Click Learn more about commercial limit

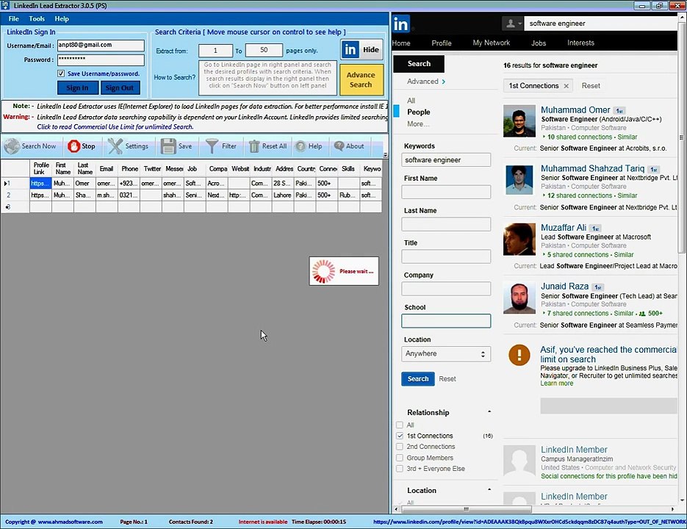click(x=556, y=383)
